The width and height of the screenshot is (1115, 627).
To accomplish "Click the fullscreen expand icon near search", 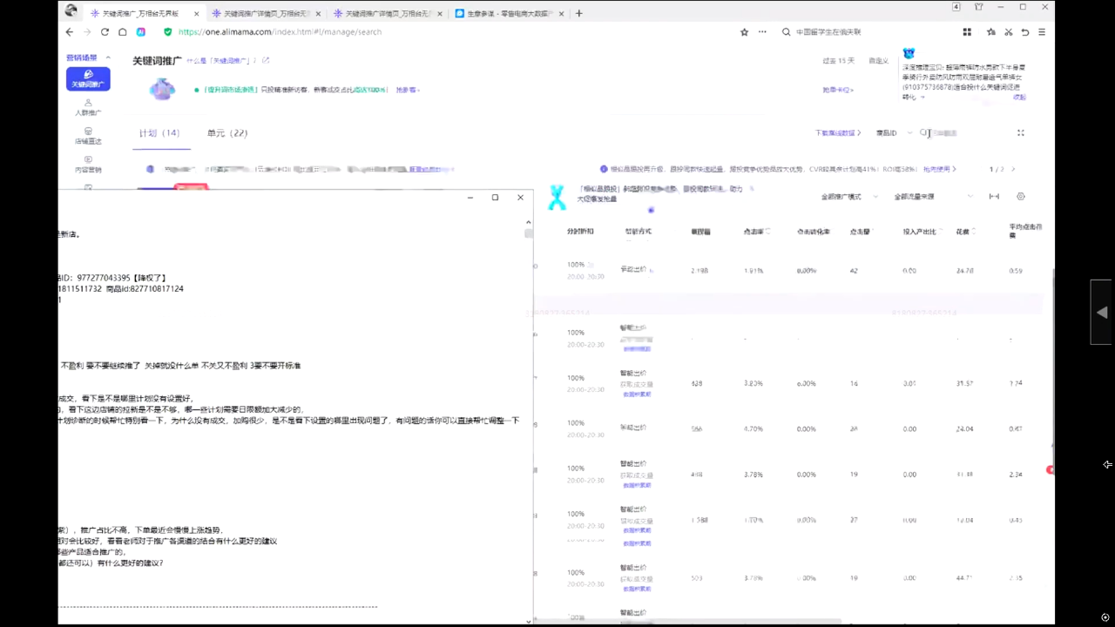I will click(x=1021, y=133).
